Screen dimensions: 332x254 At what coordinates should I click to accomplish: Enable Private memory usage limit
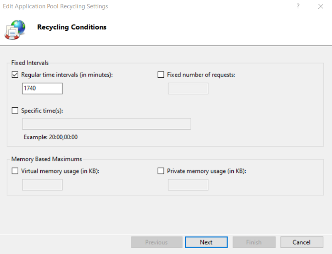(x=161, y=171)
